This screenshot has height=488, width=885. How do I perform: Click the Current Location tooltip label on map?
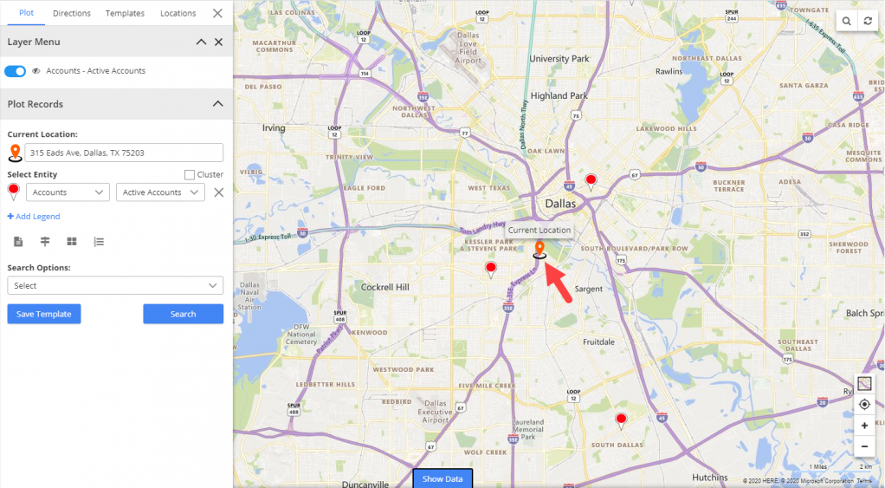[x=539, y=230]
